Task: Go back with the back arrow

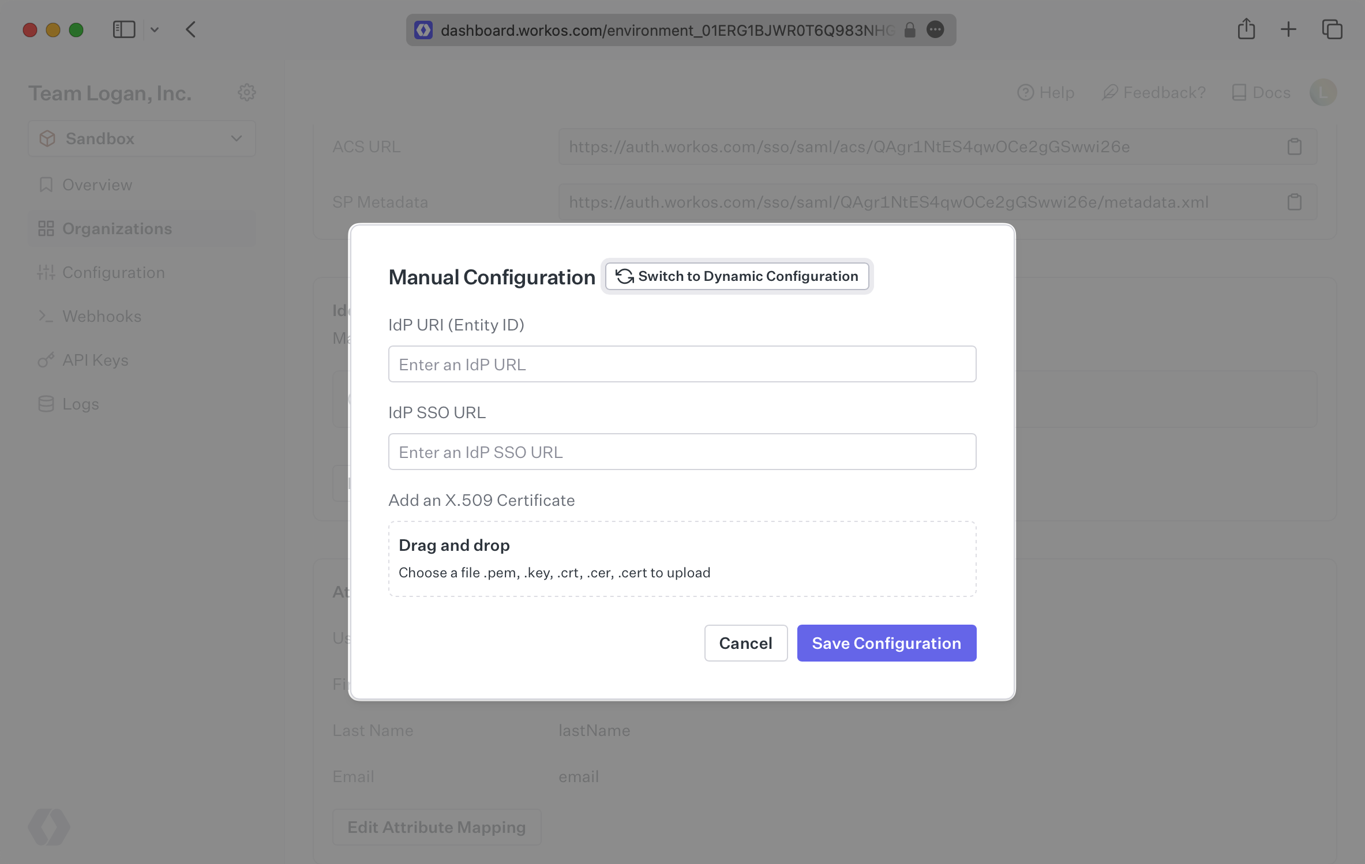Action: 191,29
